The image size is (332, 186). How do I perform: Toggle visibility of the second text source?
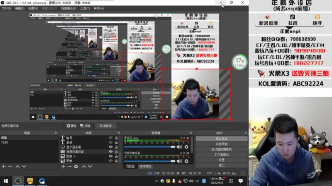click(x=111, y=142)
